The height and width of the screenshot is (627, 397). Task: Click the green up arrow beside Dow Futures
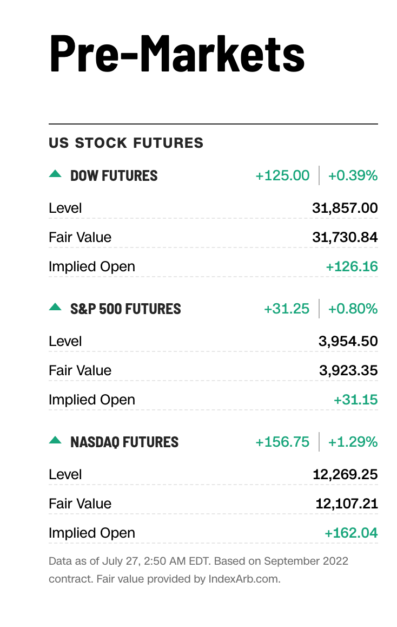[x=55, y=174]
